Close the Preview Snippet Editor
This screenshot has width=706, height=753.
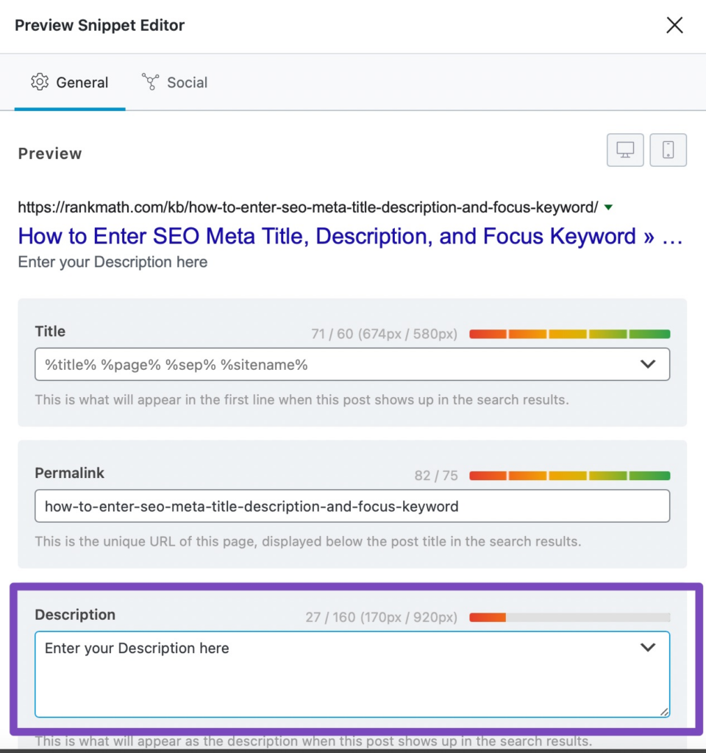(674, 24)
